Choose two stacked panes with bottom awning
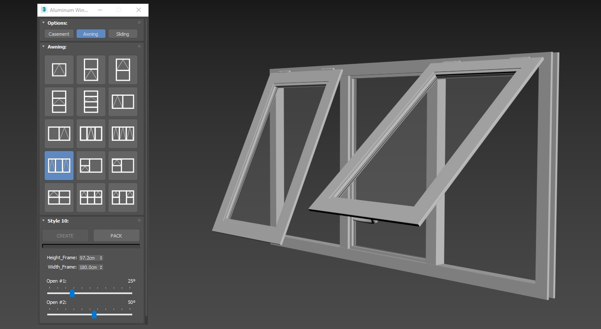601x329 pixels. pyautogui.click(x=91, y=70)
